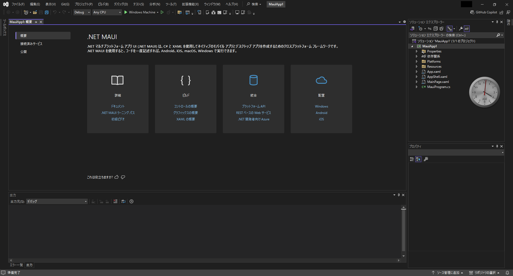Image resolution: width=513 pixels, height=276 pixels.
Task: Open the ドキュメント link
Action: [118, 106]
